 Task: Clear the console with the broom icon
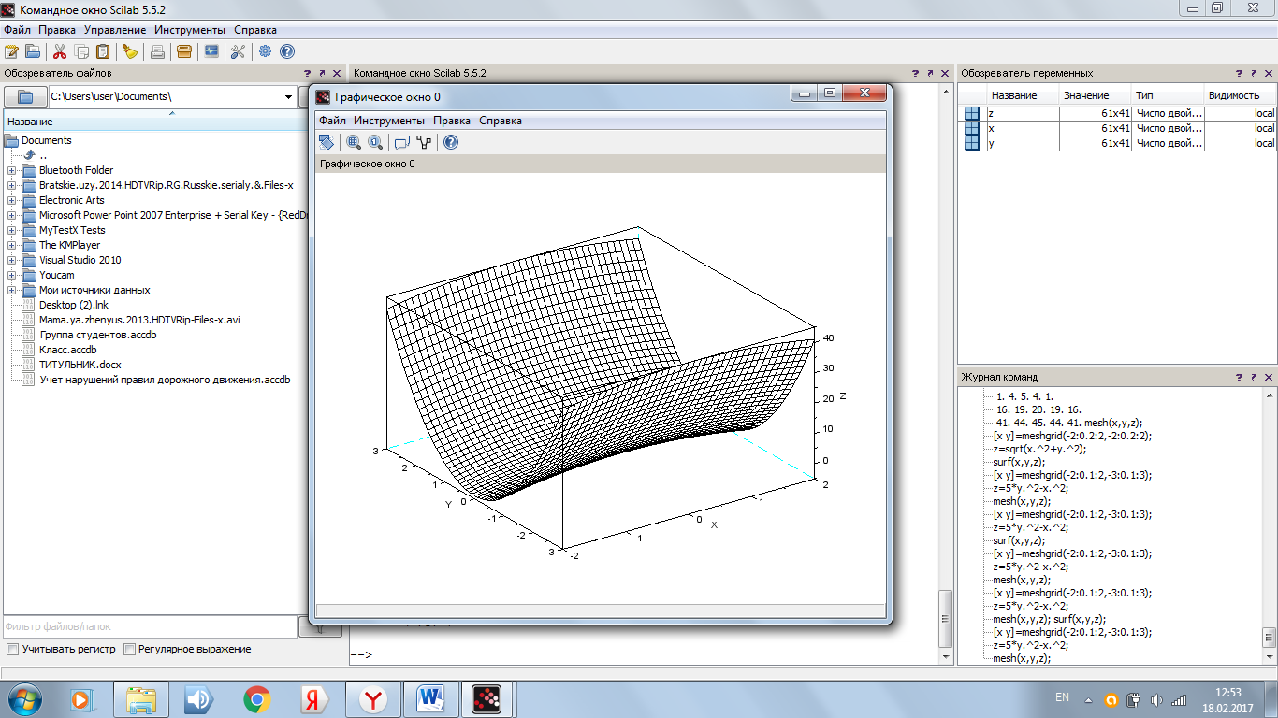click(x=130, y=51)
